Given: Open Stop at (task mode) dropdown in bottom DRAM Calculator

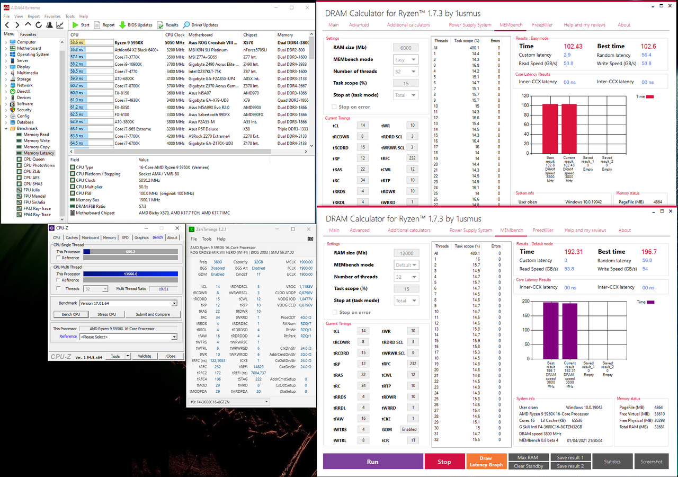Looking at the screenshot, I should point(406,301).
